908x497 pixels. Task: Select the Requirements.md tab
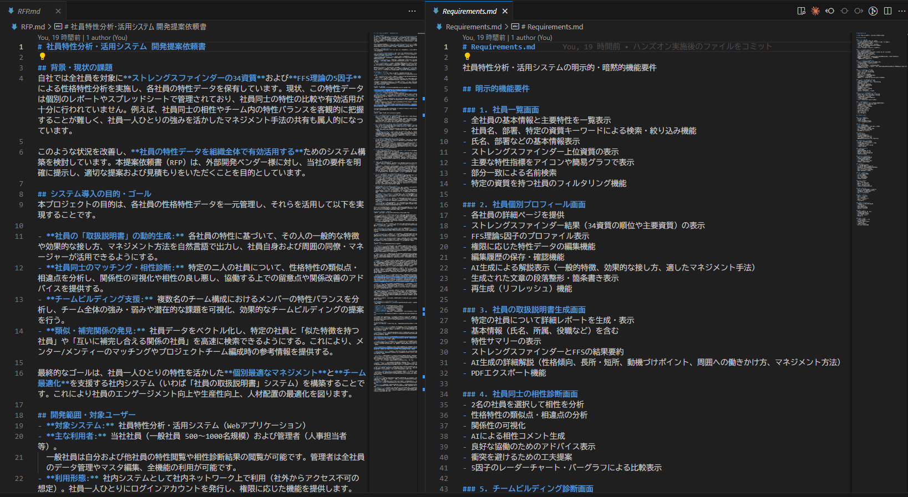pos(469,11)
